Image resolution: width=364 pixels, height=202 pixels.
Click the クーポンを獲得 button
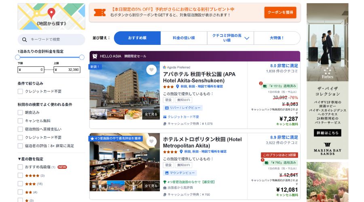[x=280, y=13]
